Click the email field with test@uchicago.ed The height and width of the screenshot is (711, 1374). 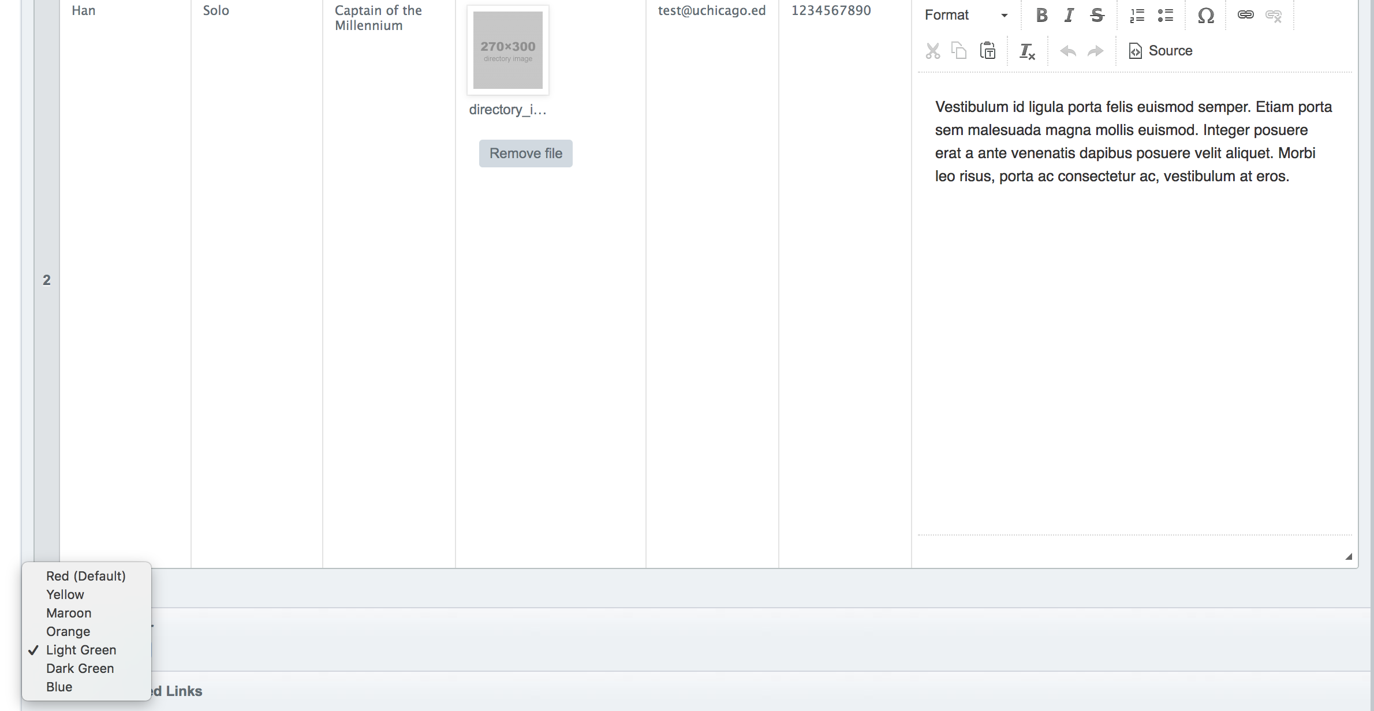[x=711, y=11]
